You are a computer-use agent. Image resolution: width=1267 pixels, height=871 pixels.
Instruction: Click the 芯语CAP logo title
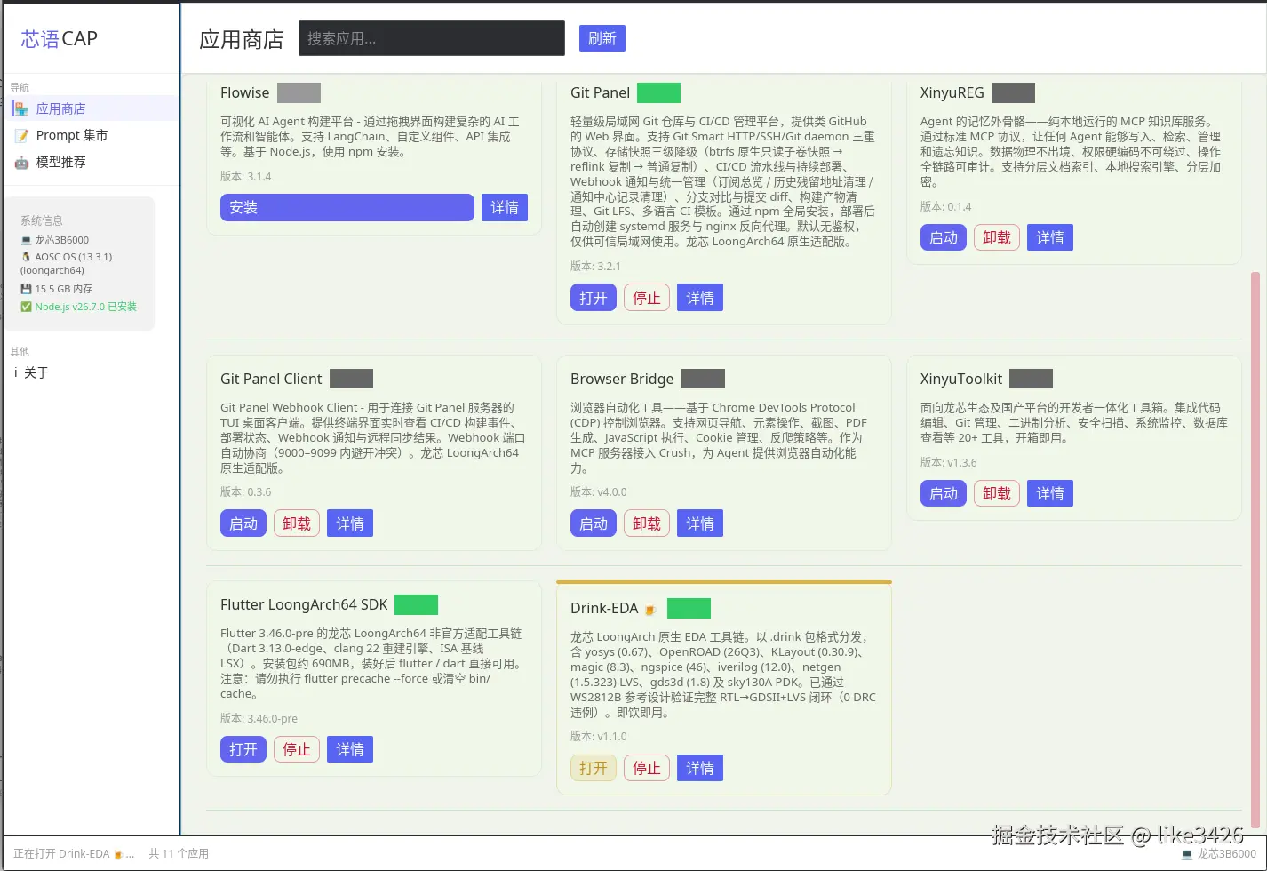pos(60,38)
